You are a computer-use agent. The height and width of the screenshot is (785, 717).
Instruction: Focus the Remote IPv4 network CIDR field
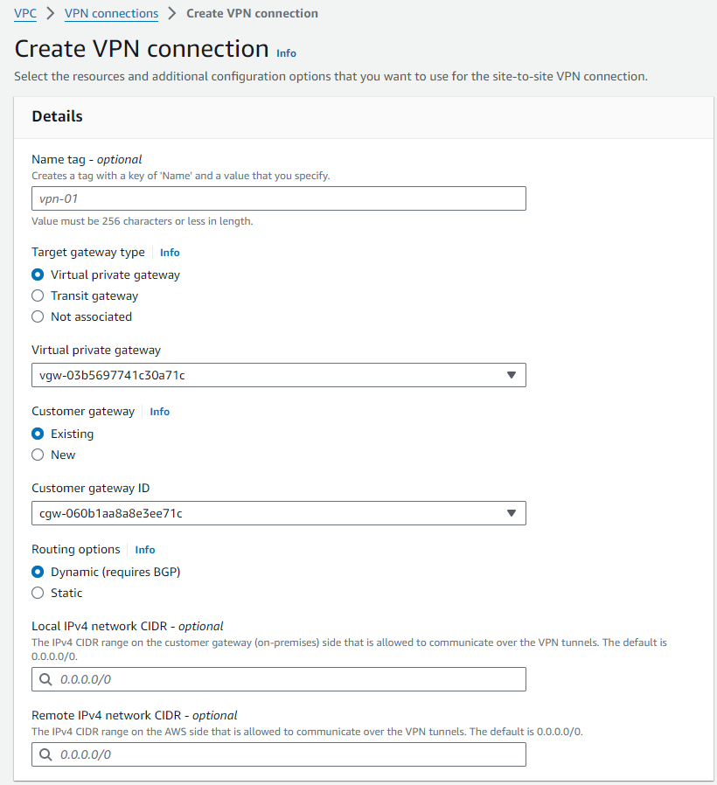tap(289, 754)
